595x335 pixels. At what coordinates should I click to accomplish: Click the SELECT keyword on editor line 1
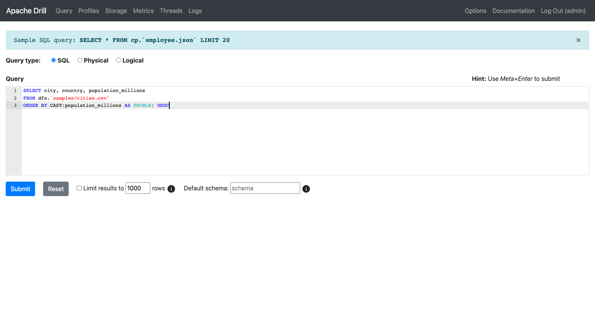[32, 90]
